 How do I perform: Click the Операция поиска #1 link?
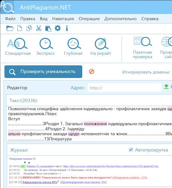[x=23, y=159]
